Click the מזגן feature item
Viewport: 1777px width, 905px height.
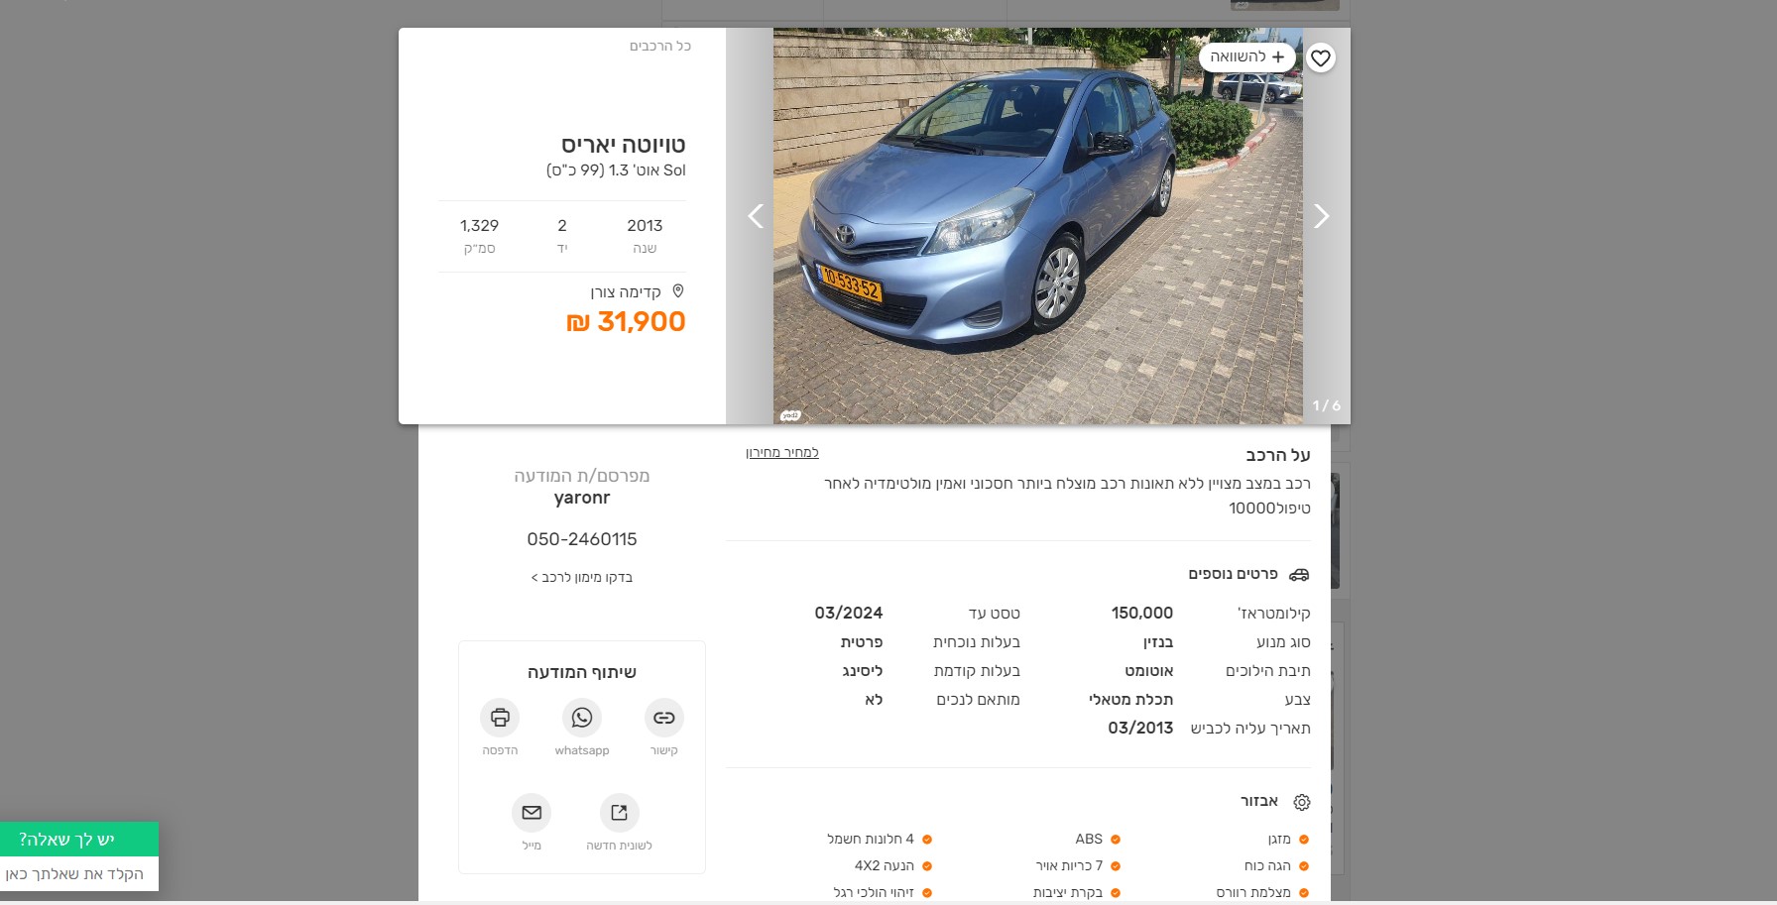coord(1288,839)
